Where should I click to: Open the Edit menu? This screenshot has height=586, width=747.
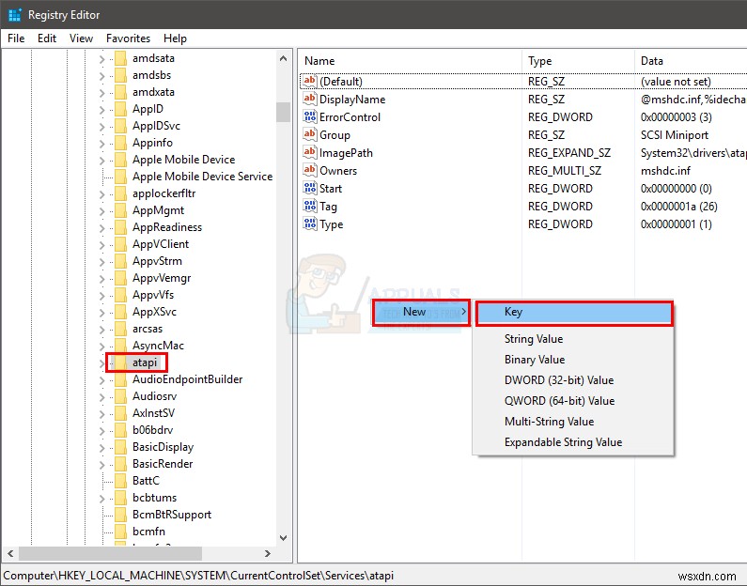tap(47, 39)
